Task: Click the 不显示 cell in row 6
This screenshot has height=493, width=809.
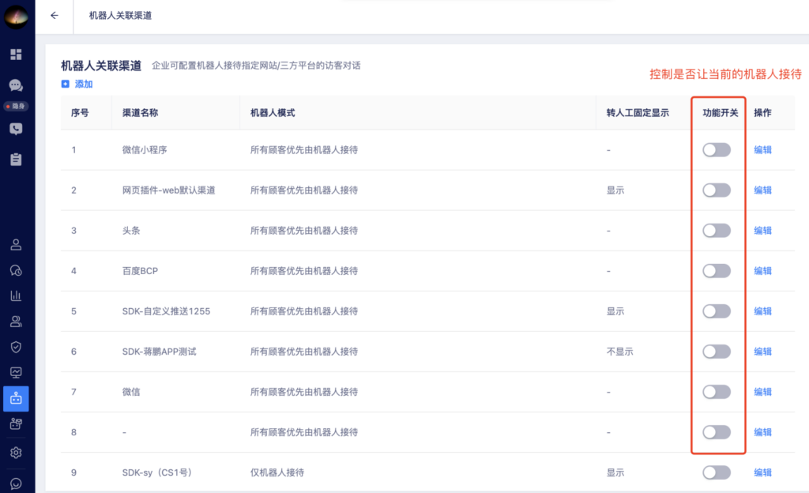Action: [x=619, y=352]
